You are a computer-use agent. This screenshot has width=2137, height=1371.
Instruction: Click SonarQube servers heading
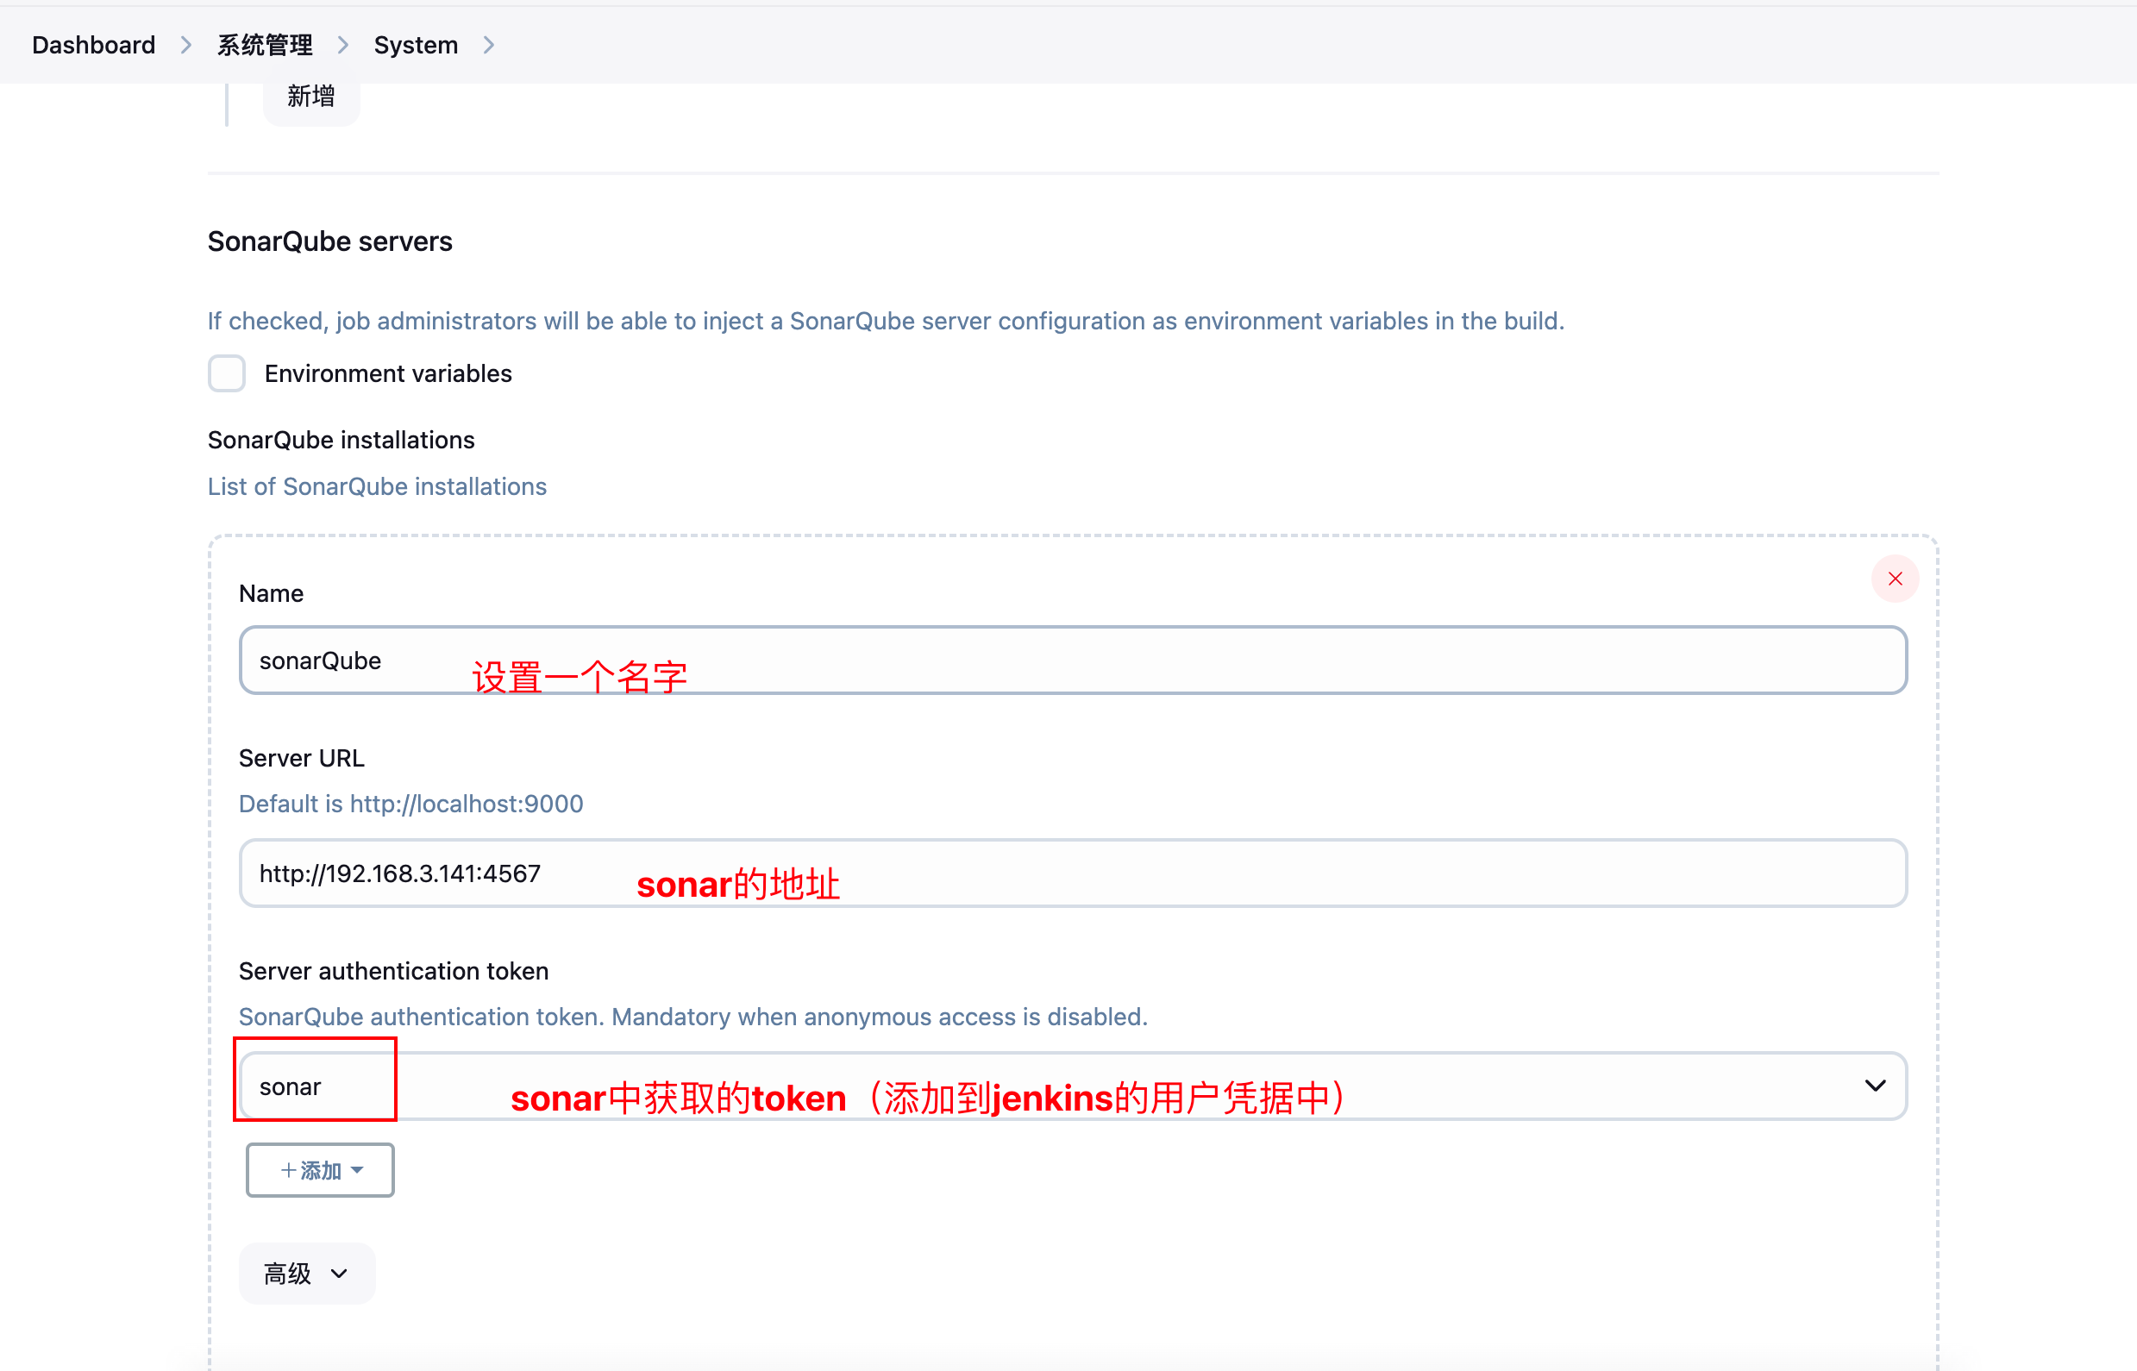tap(330, 241)
